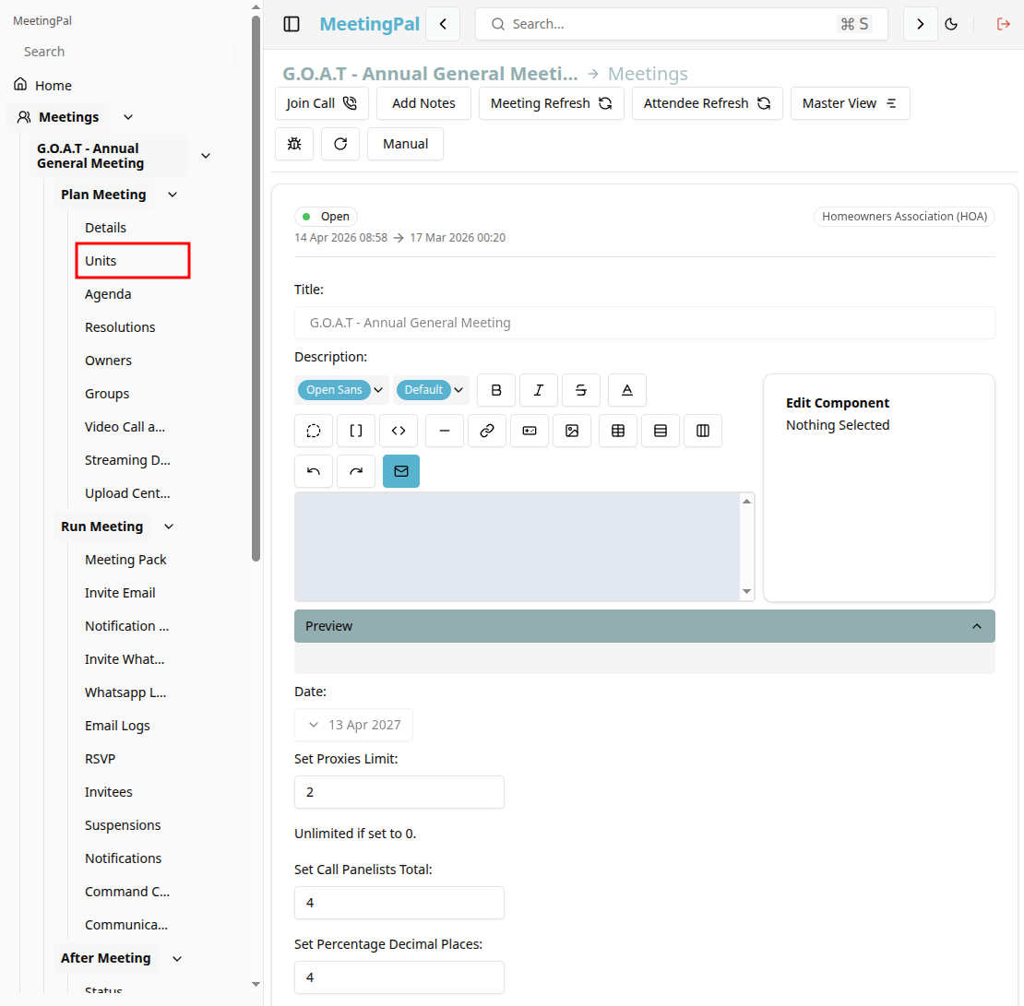Open the Open Sans font dropdown
The width and height of the screenshot is (1024, 1006).
point(341,390)
